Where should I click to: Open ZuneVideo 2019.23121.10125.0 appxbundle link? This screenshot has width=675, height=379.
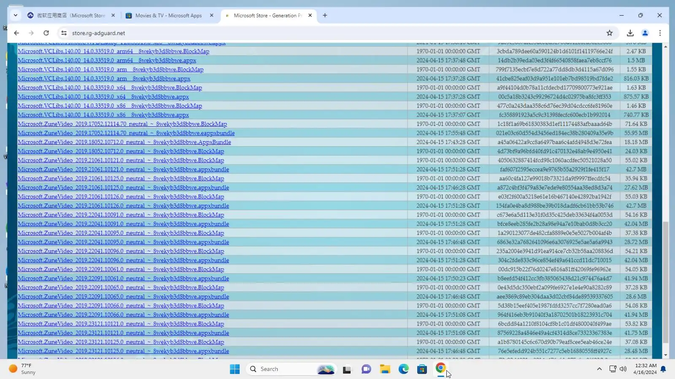pos(123,351)
